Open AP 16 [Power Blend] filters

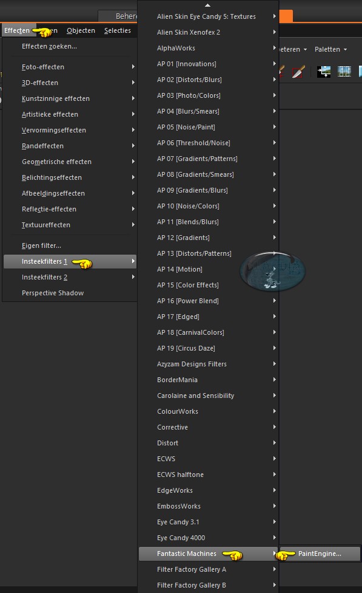coord(209,301)
